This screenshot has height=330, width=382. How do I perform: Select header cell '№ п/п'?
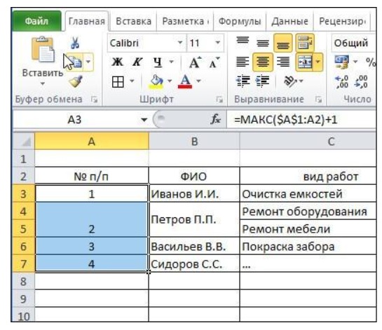pyautogui.click(x=92, y=176)
